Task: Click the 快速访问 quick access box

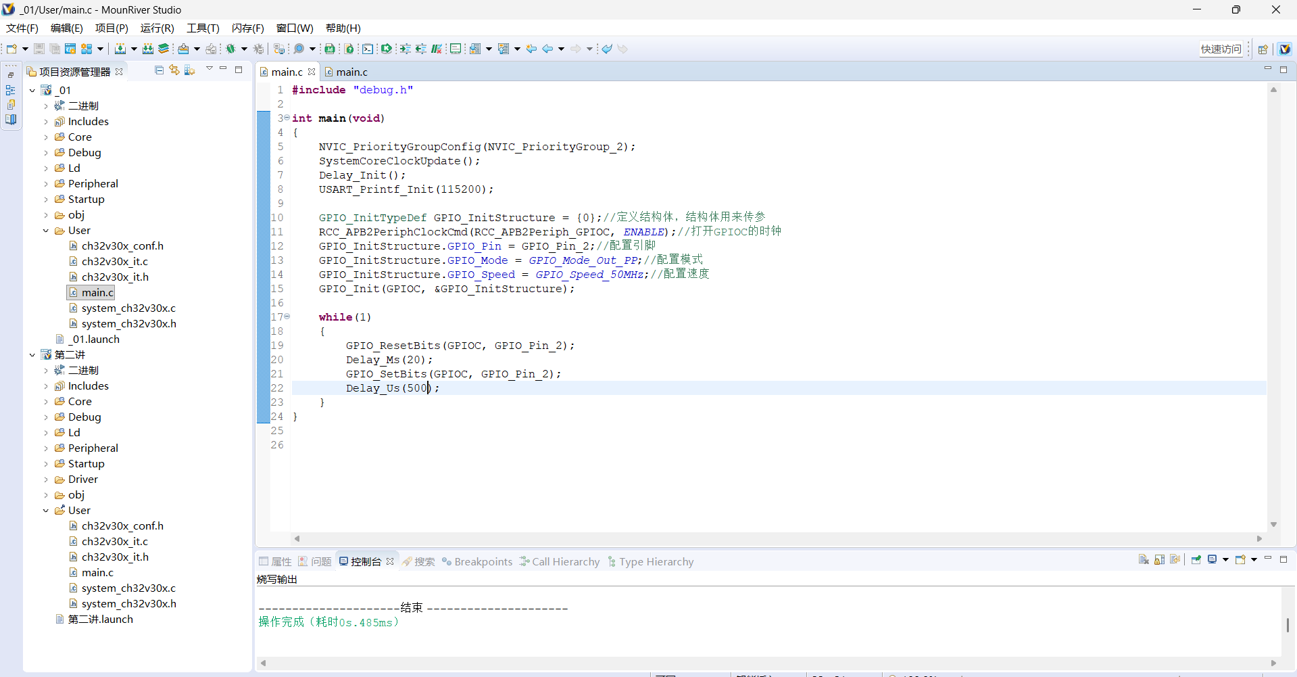Action: [x=1221, y=49]
